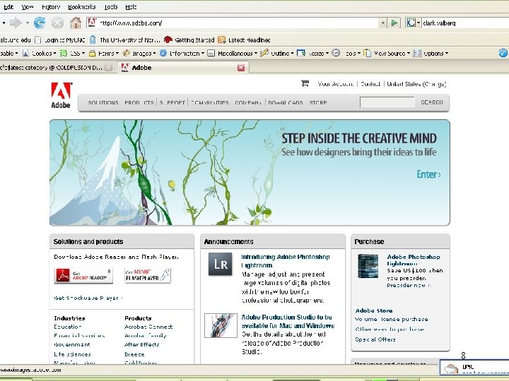This screenshot has width=509, height=381.
Task: Click the Preorder now link
Action: pos(408,286)
